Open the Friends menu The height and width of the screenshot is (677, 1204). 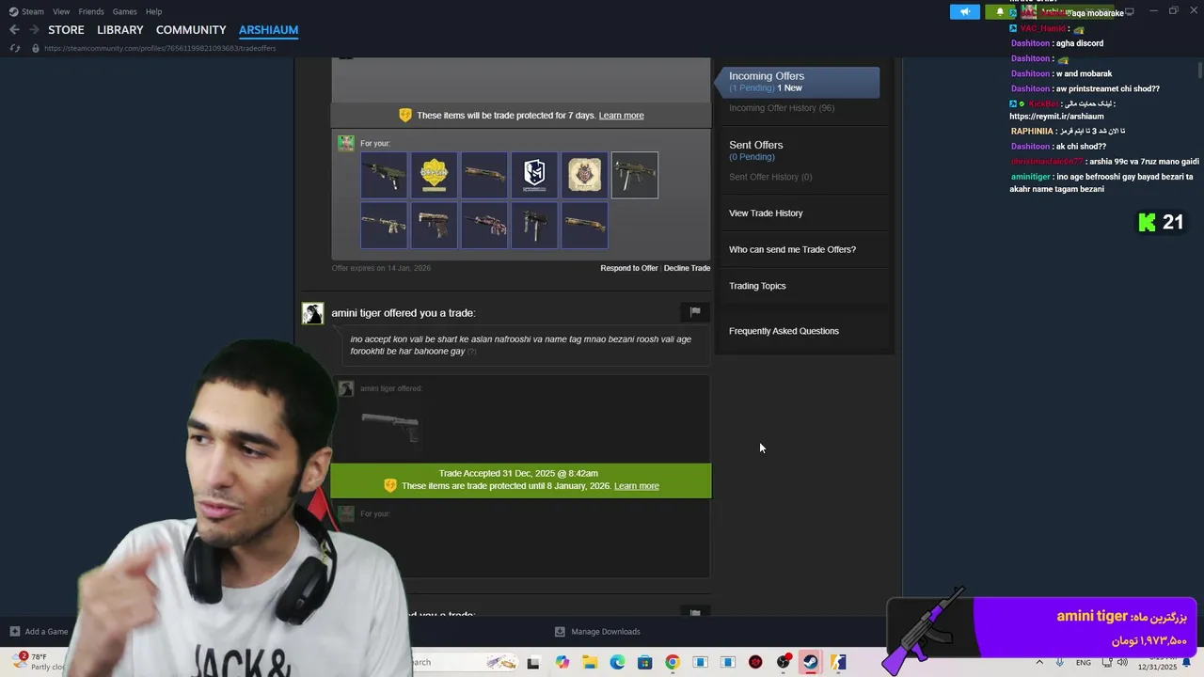[91, 11]
